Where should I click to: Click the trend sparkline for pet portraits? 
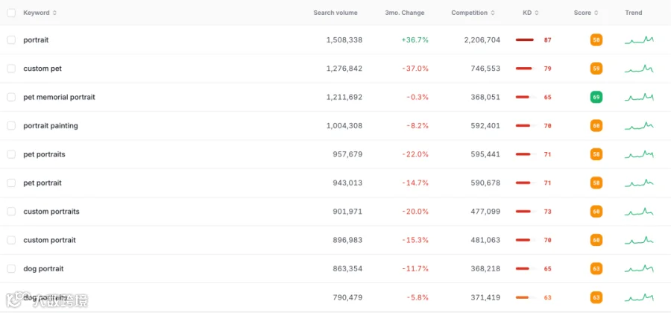640,154
